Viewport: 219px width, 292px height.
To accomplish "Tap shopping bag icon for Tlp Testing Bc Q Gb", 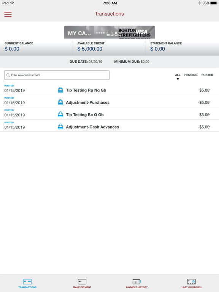I will point(60,114).
